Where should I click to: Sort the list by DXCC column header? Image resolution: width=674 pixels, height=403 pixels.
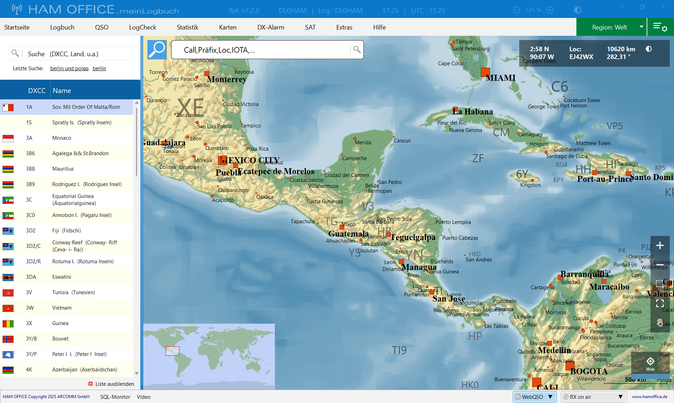pos(37,91)
